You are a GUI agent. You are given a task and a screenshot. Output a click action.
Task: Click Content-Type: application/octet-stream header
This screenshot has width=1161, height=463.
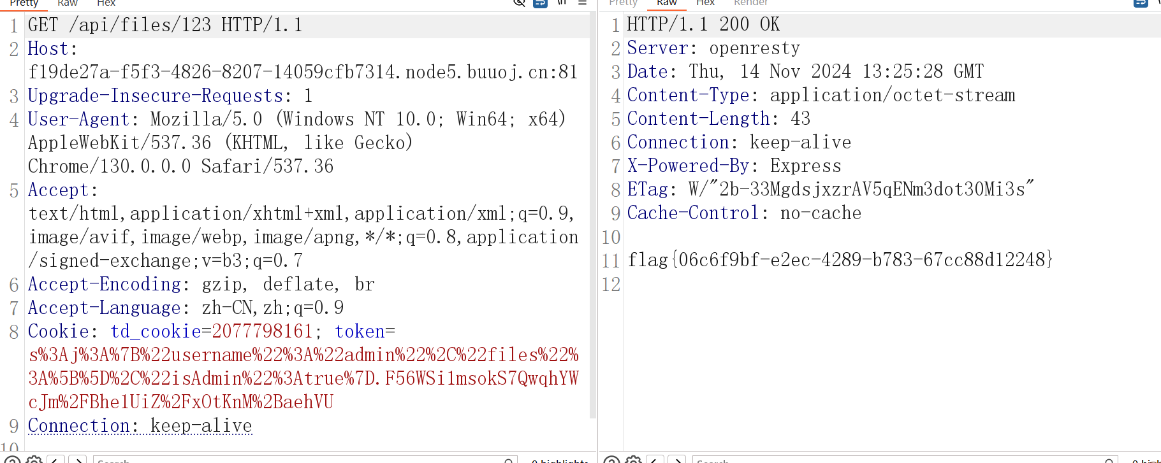pos(821,96)
